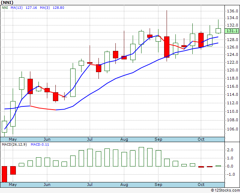Click Jul on the price chart date axis

click(x=90, y=140)
